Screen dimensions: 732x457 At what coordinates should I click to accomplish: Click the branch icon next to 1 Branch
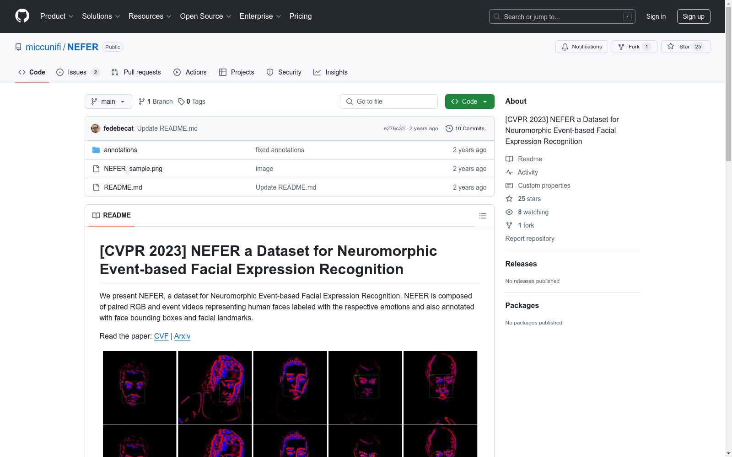coord(142,101)
